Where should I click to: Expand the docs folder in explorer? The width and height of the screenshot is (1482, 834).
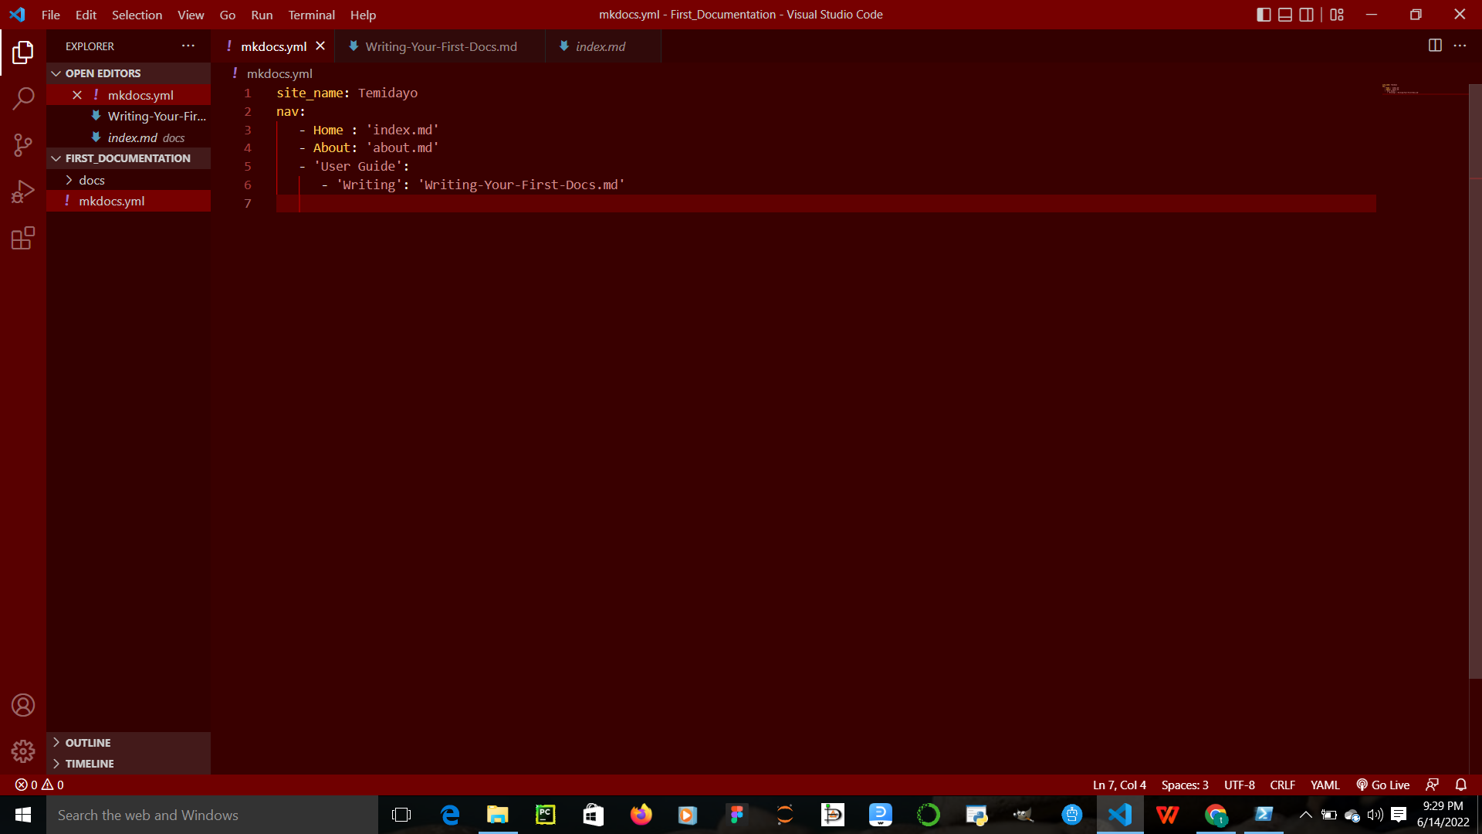91,180
